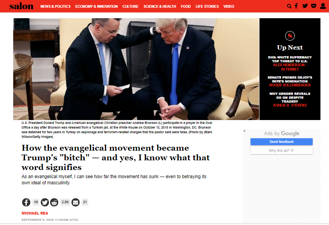This screenshot has height=225, width=329.
Task: Share article via Twitter share icon
Action: click(x=45, y=202)
